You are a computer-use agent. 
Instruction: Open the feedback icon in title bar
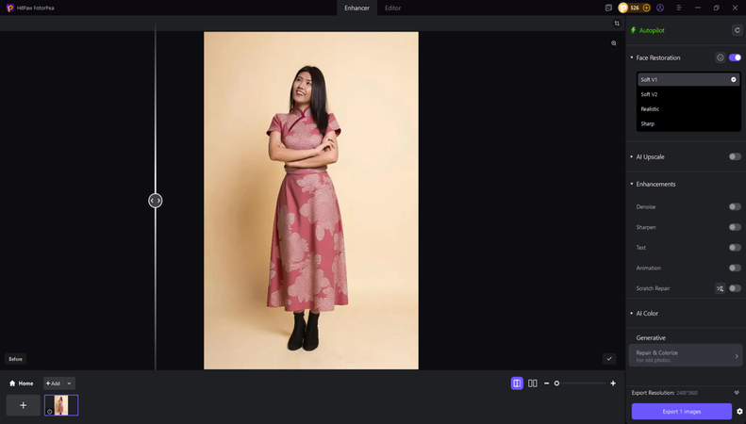point(608,8)
